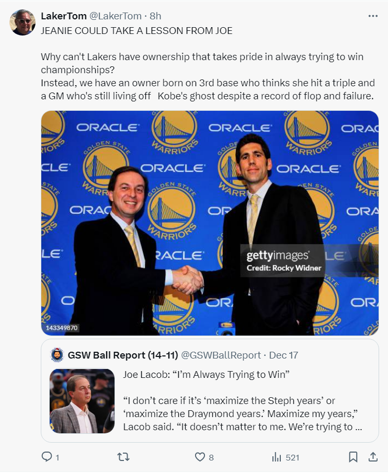
Task: Click GSW Ball Report avatar icon
Action: [x=57, y=355]
